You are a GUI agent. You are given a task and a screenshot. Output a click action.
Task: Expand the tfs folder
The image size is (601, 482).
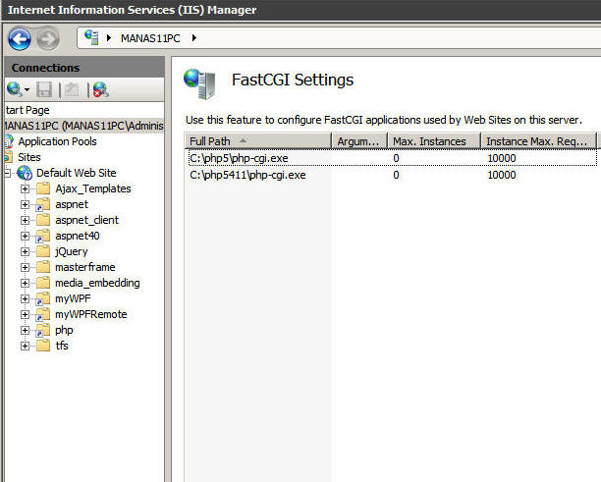click(25, 346)
